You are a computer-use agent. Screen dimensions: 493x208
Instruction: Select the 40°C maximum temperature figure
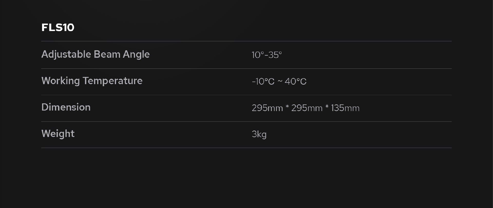point(295,82)
